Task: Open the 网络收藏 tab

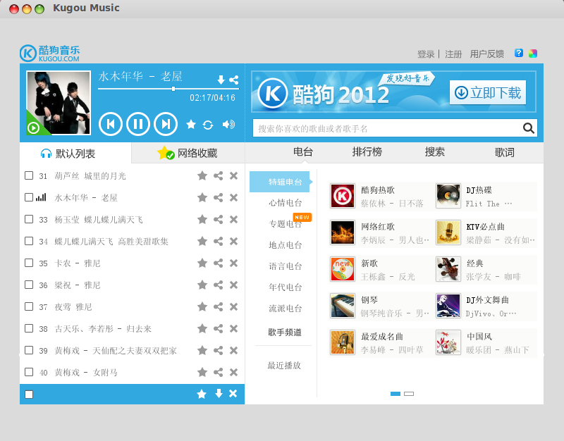Action: tap(188, 153)
